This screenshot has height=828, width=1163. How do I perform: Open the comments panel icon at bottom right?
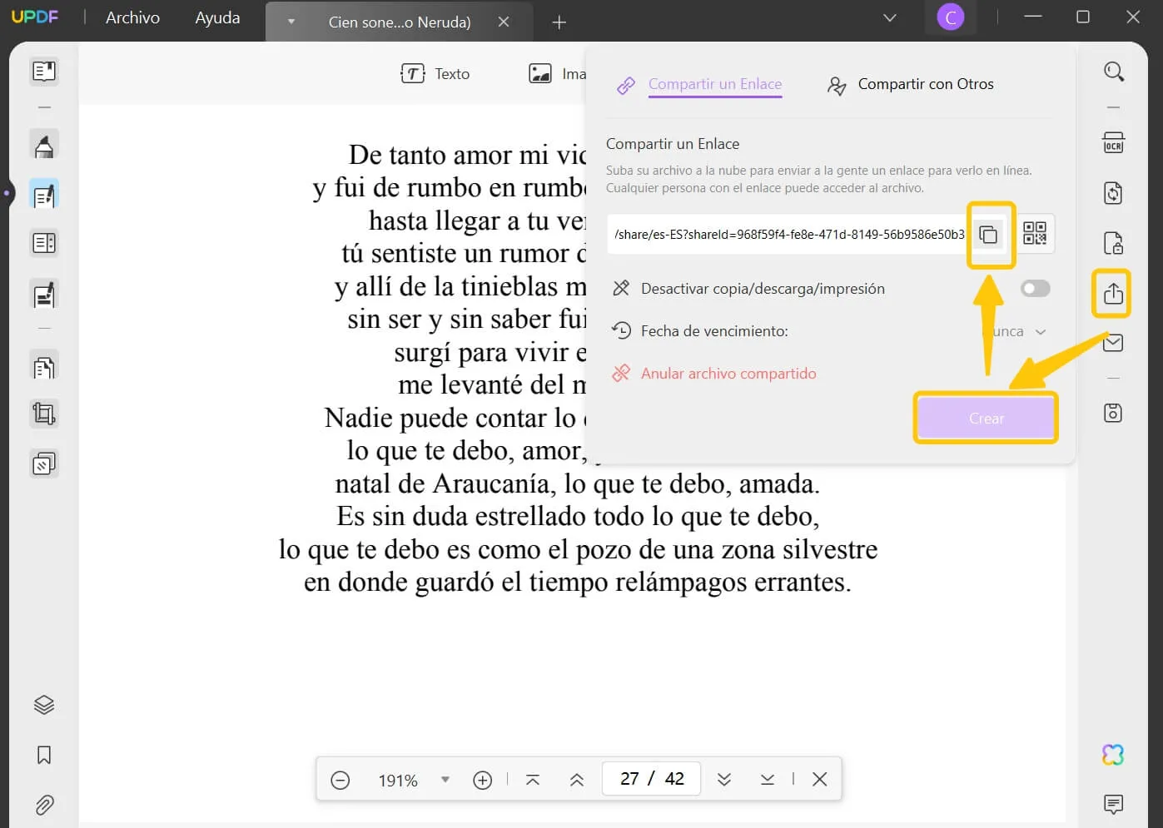point(1113,804)
